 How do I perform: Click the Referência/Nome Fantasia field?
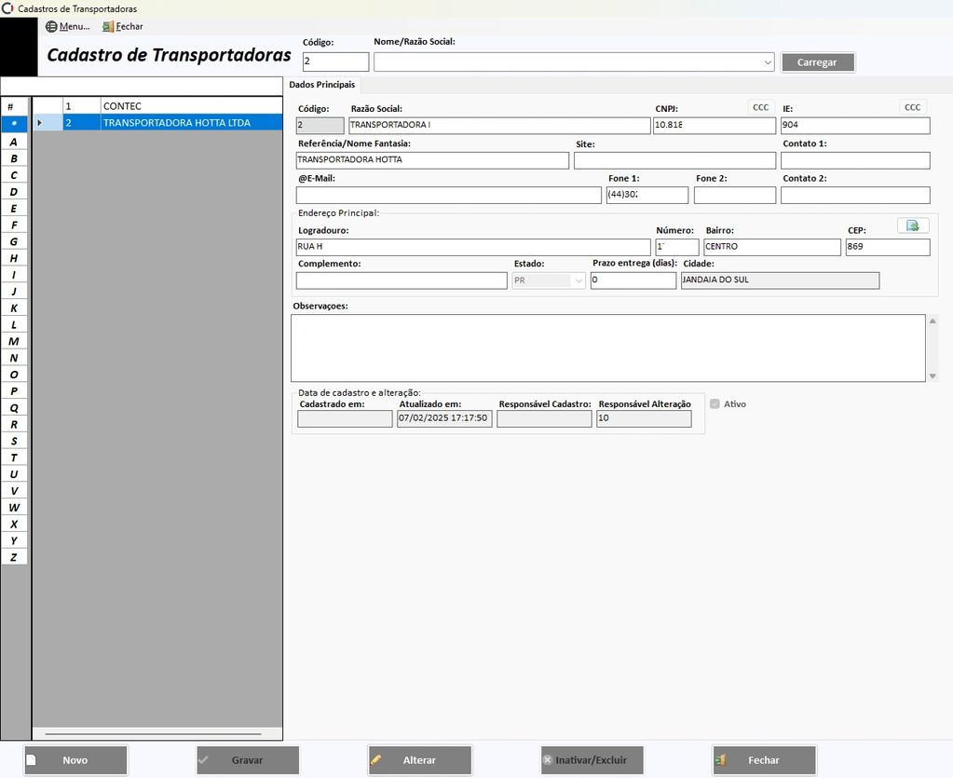(431, 160)
